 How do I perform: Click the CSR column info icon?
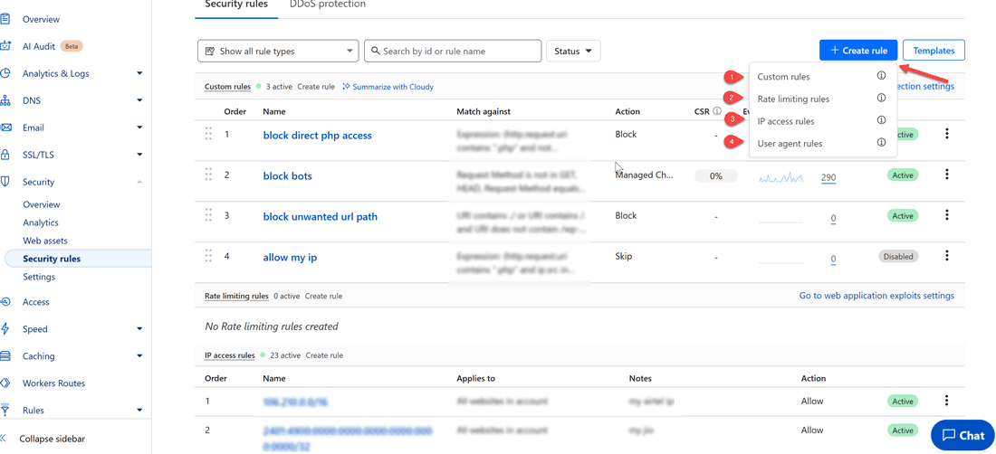click(717, 111)
